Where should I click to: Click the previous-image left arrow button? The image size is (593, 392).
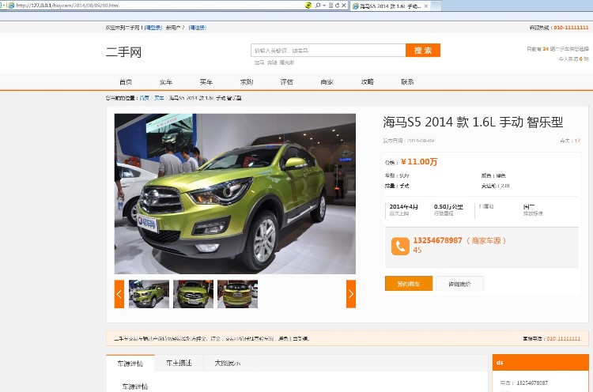click(119, 294)
